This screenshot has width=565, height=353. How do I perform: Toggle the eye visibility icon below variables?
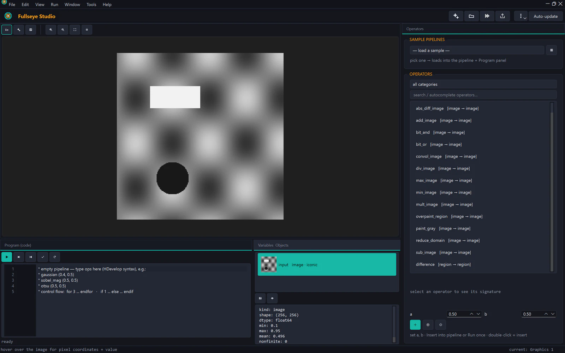pyautogui.click(x=272, y=298)
